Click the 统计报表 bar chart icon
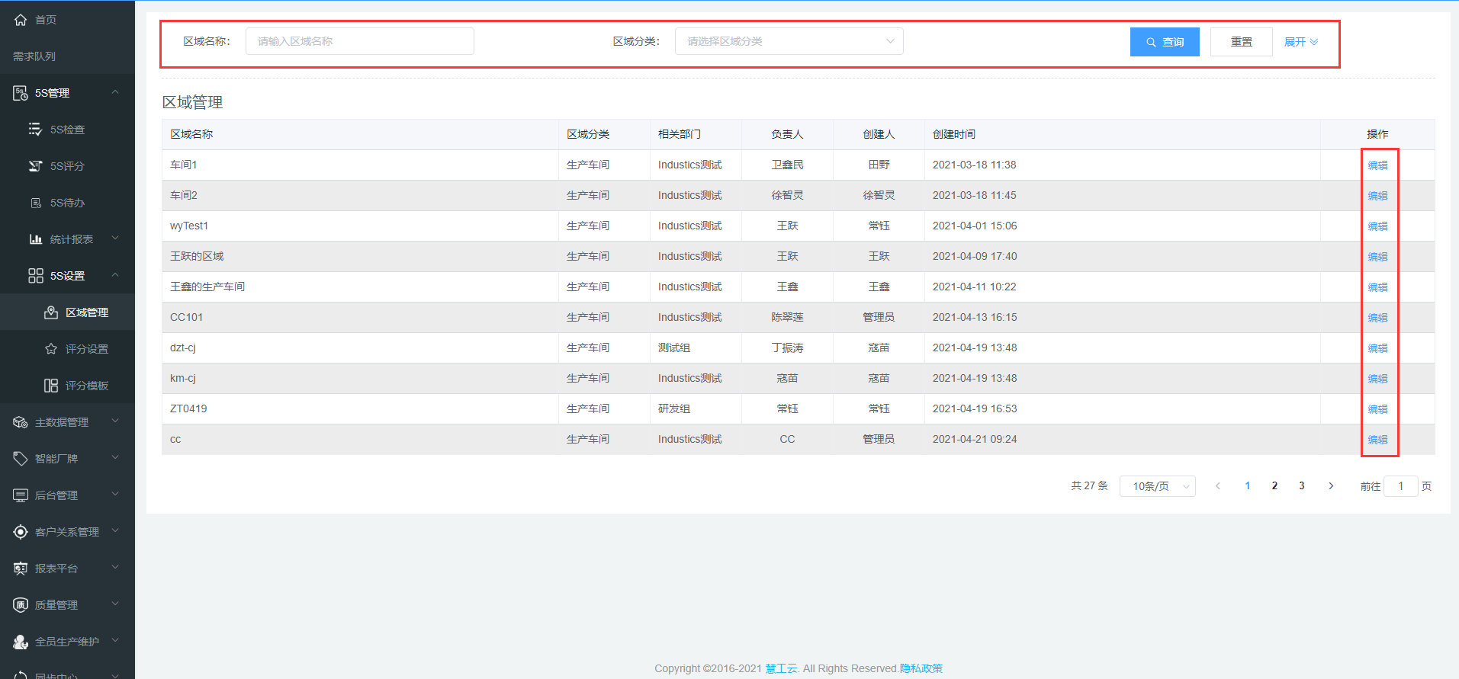 coord(35,239)
